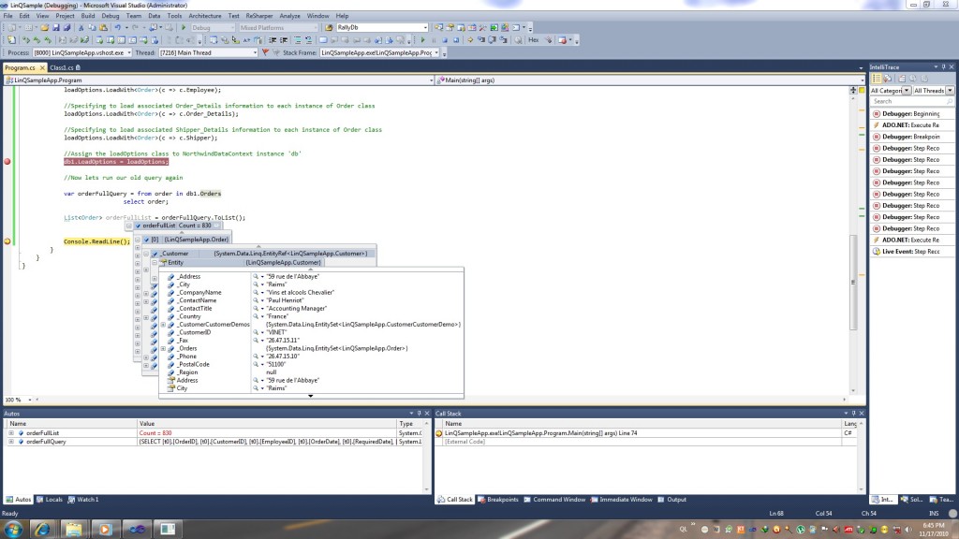Click the Hex display button
This screenshot has width=959, height=539.
[533, 40]
